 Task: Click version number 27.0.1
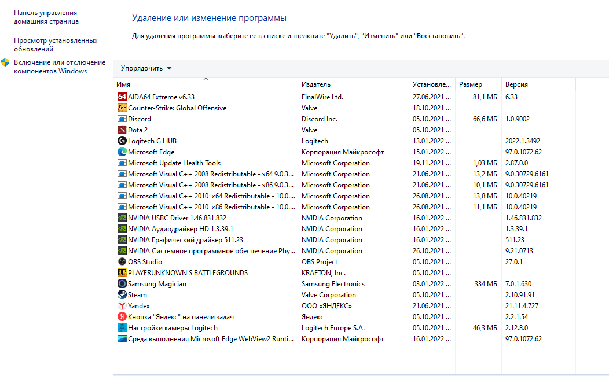coord(514,262)
